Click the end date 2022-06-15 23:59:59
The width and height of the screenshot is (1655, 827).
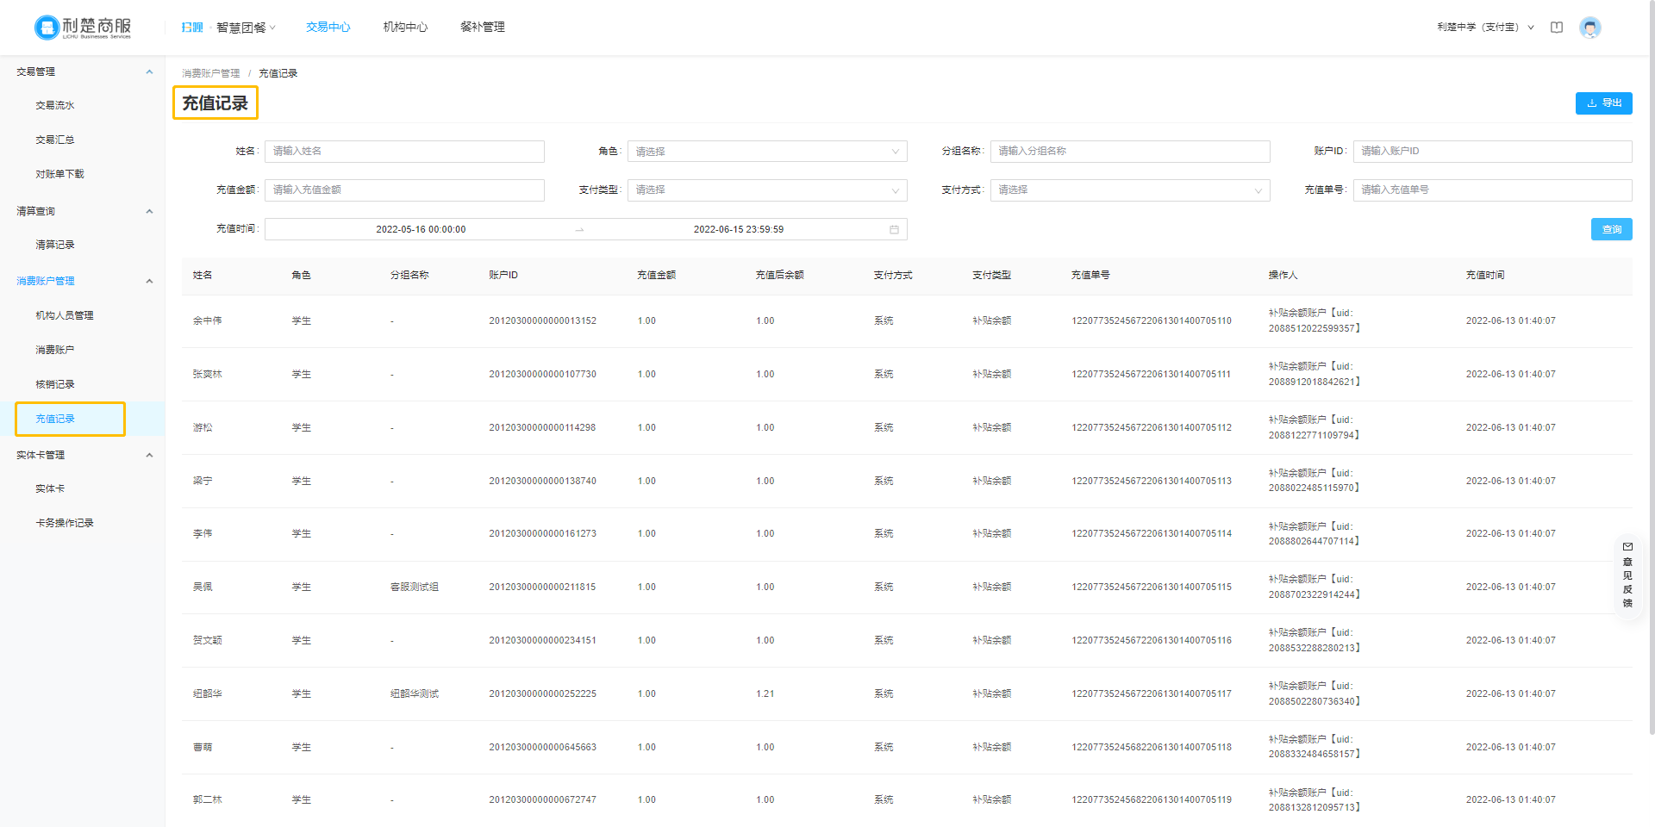(x=739, y=229)
